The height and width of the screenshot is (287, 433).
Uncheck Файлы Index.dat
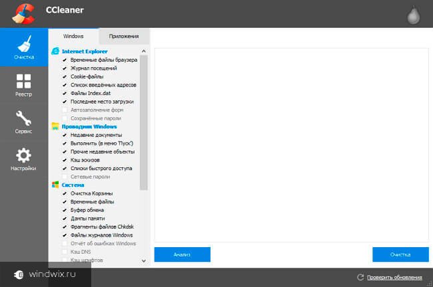click(x=65, y=93)
